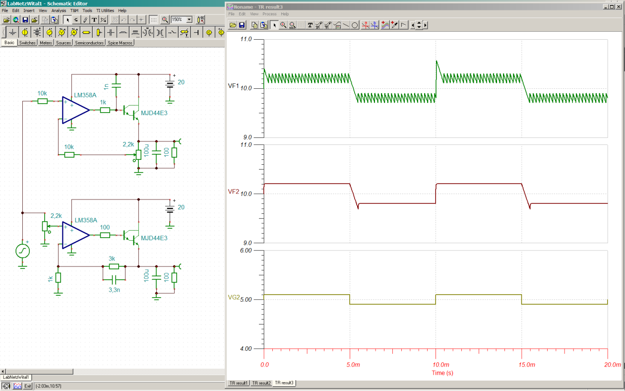Insert a Switch component
Viewport: 625px width, 391px height.
pyautogui.click(x=172, y=32)
